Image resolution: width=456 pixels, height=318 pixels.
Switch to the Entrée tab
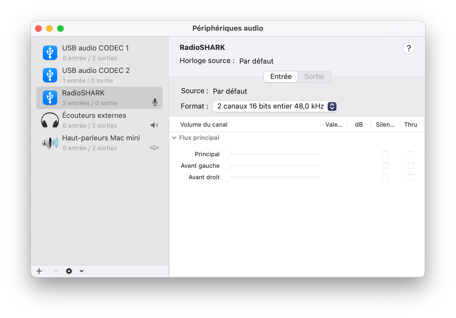[281, 76]
